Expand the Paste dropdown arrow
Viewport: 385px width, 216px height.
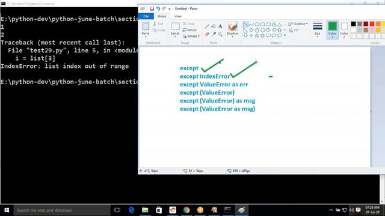(x=146, y=37)
